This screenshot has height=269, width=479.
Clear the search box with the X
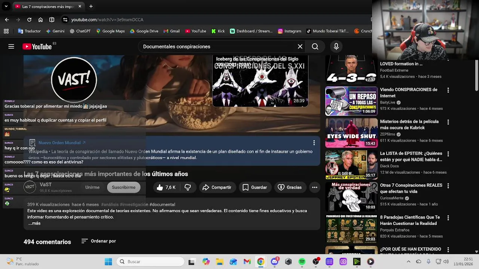(x=300, y=46)
